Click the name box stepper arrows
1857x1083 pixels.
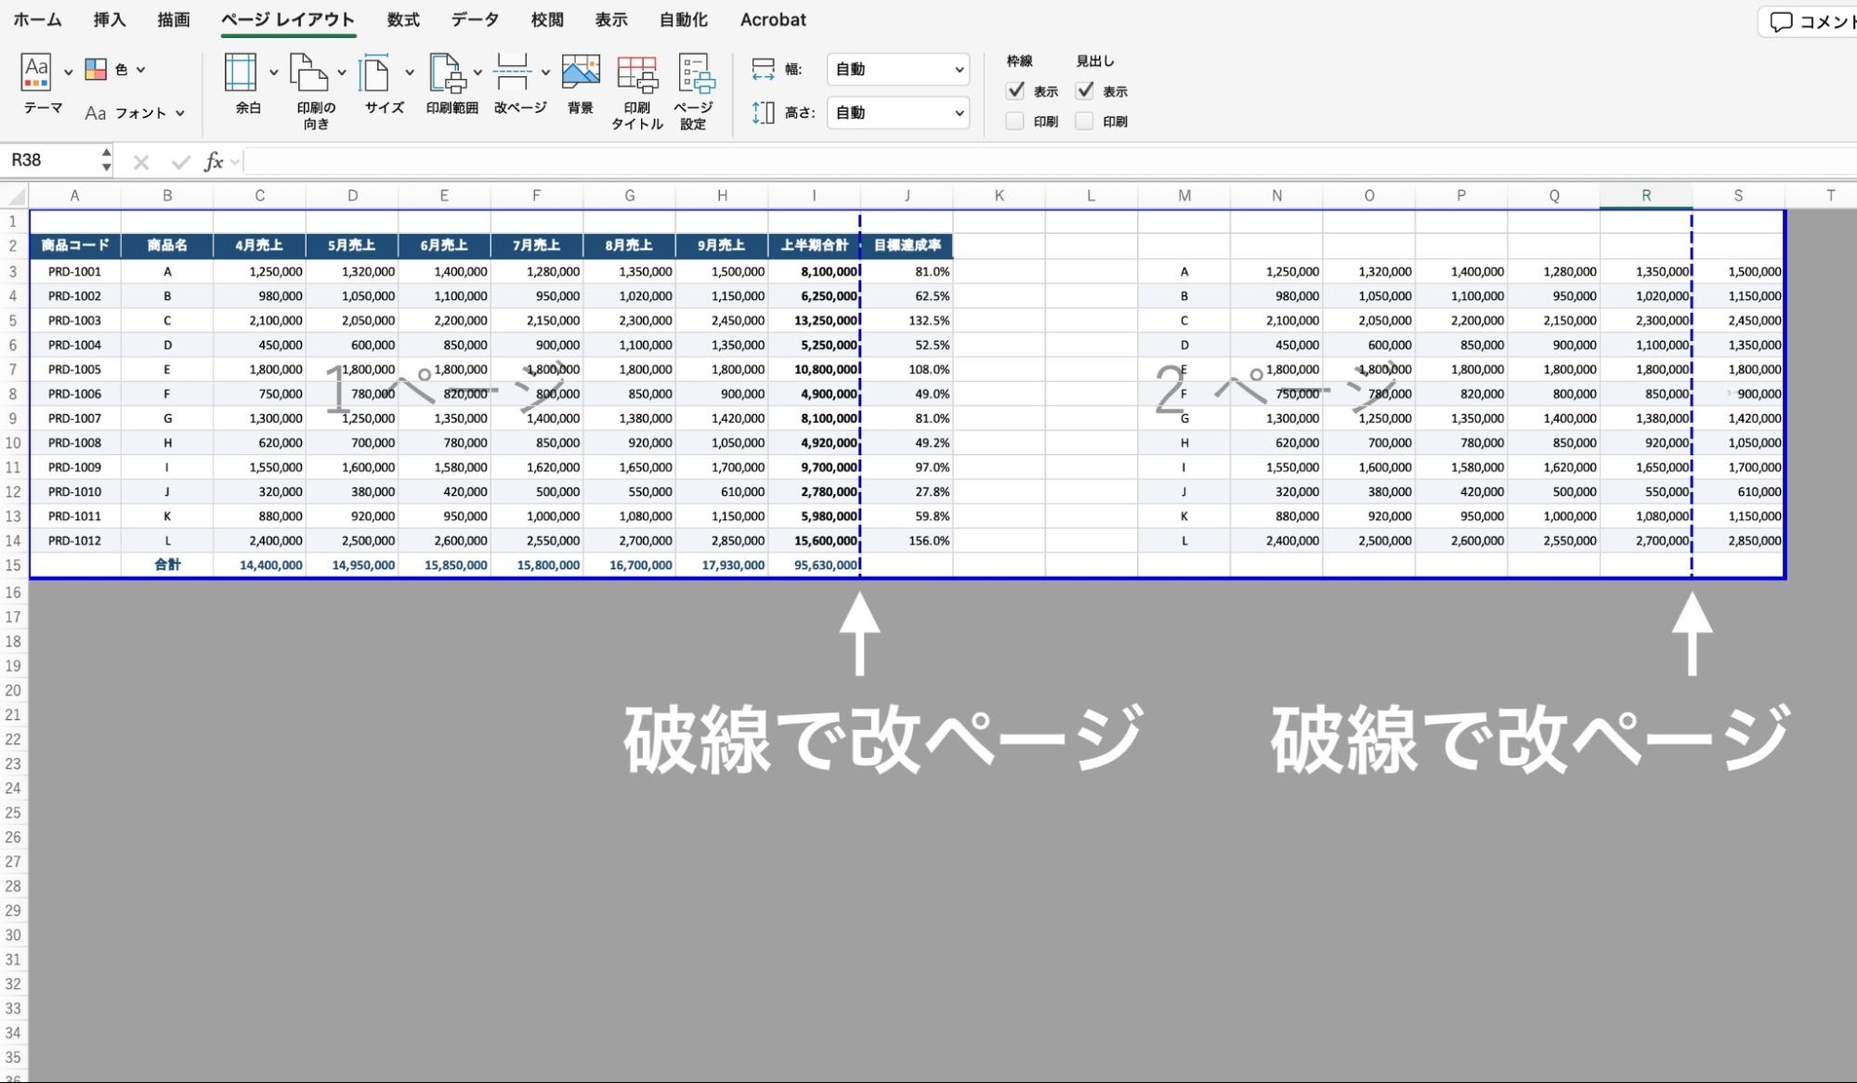point(107,161)
